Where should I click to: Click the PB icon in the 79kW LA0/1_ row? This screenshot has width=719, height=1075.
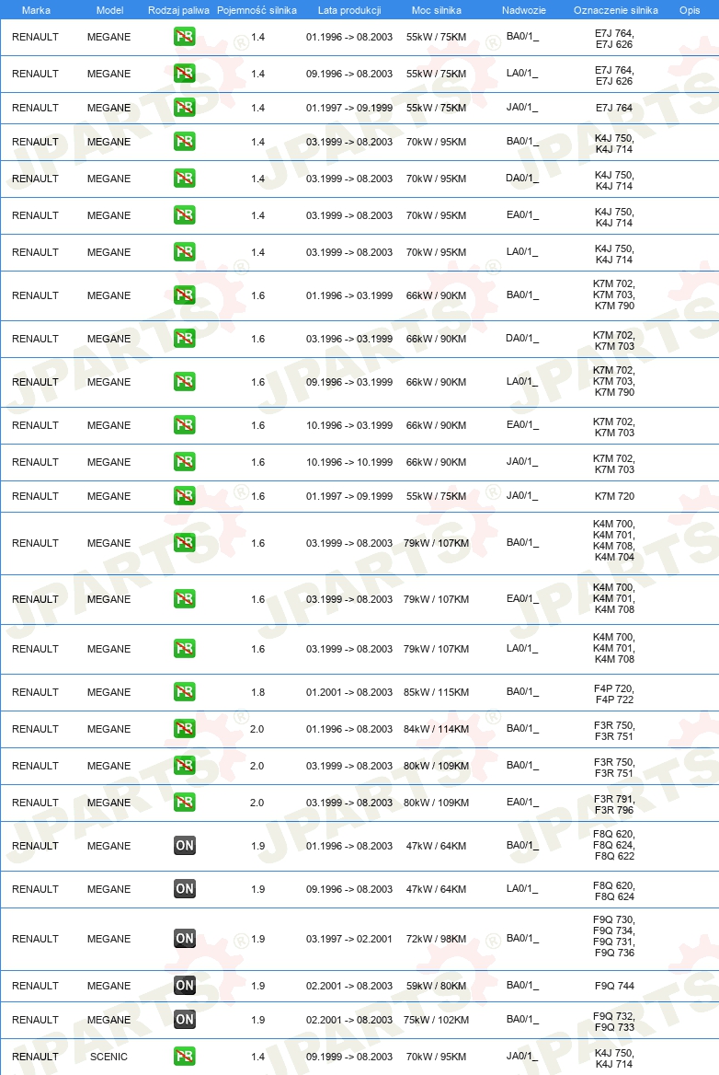point(184,649)
